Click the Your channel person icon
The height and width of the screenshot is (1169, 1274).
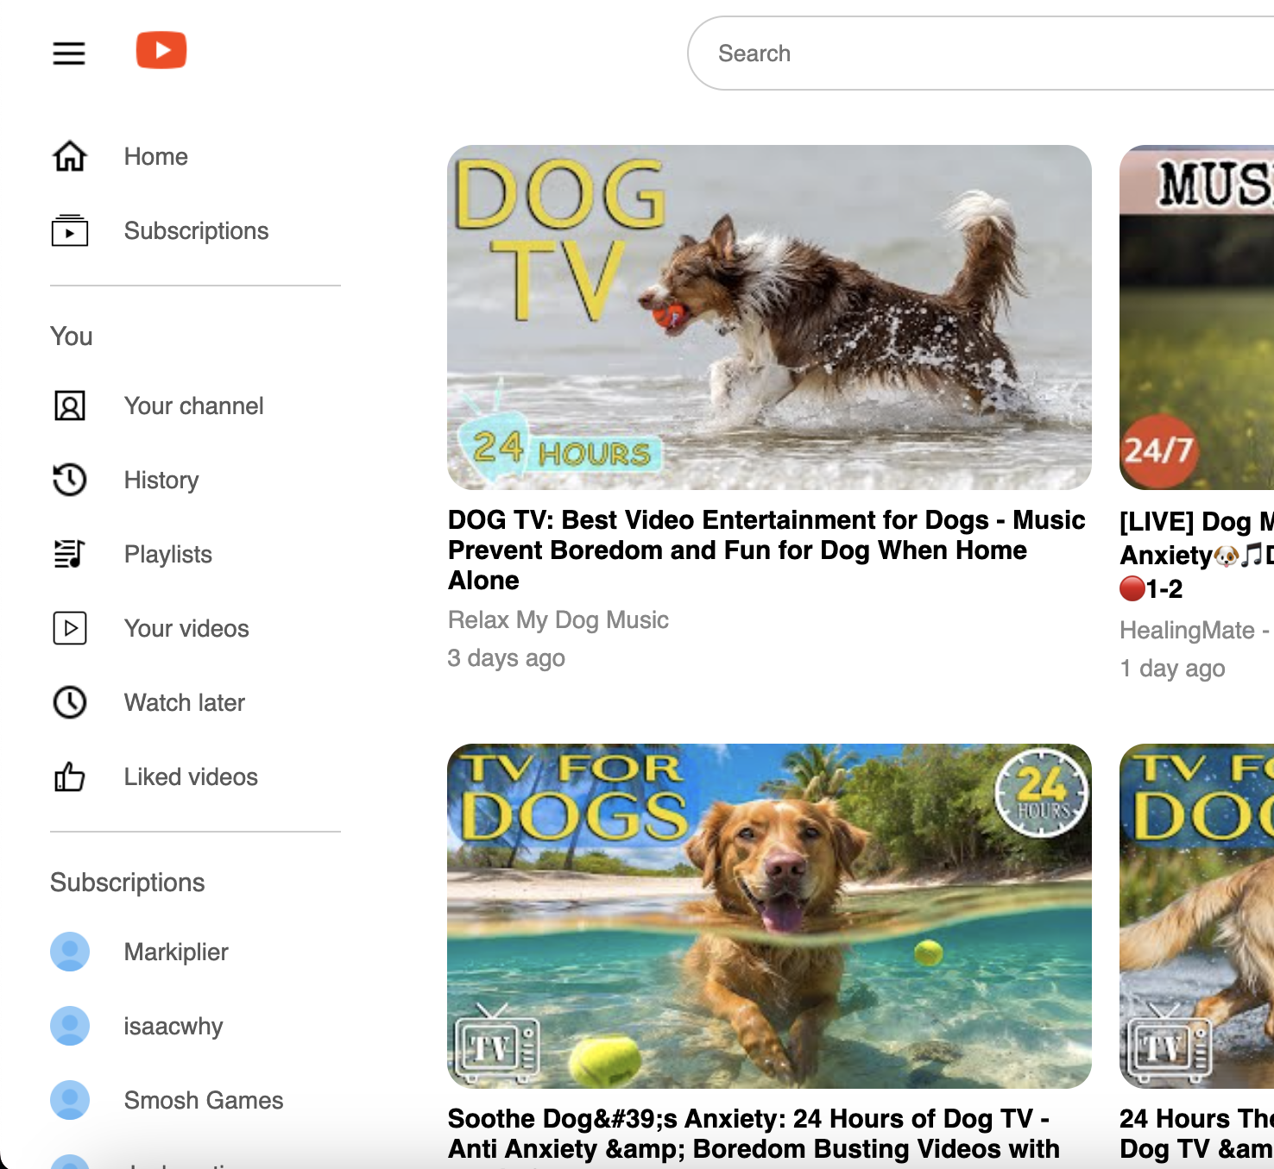pos(70,405)
